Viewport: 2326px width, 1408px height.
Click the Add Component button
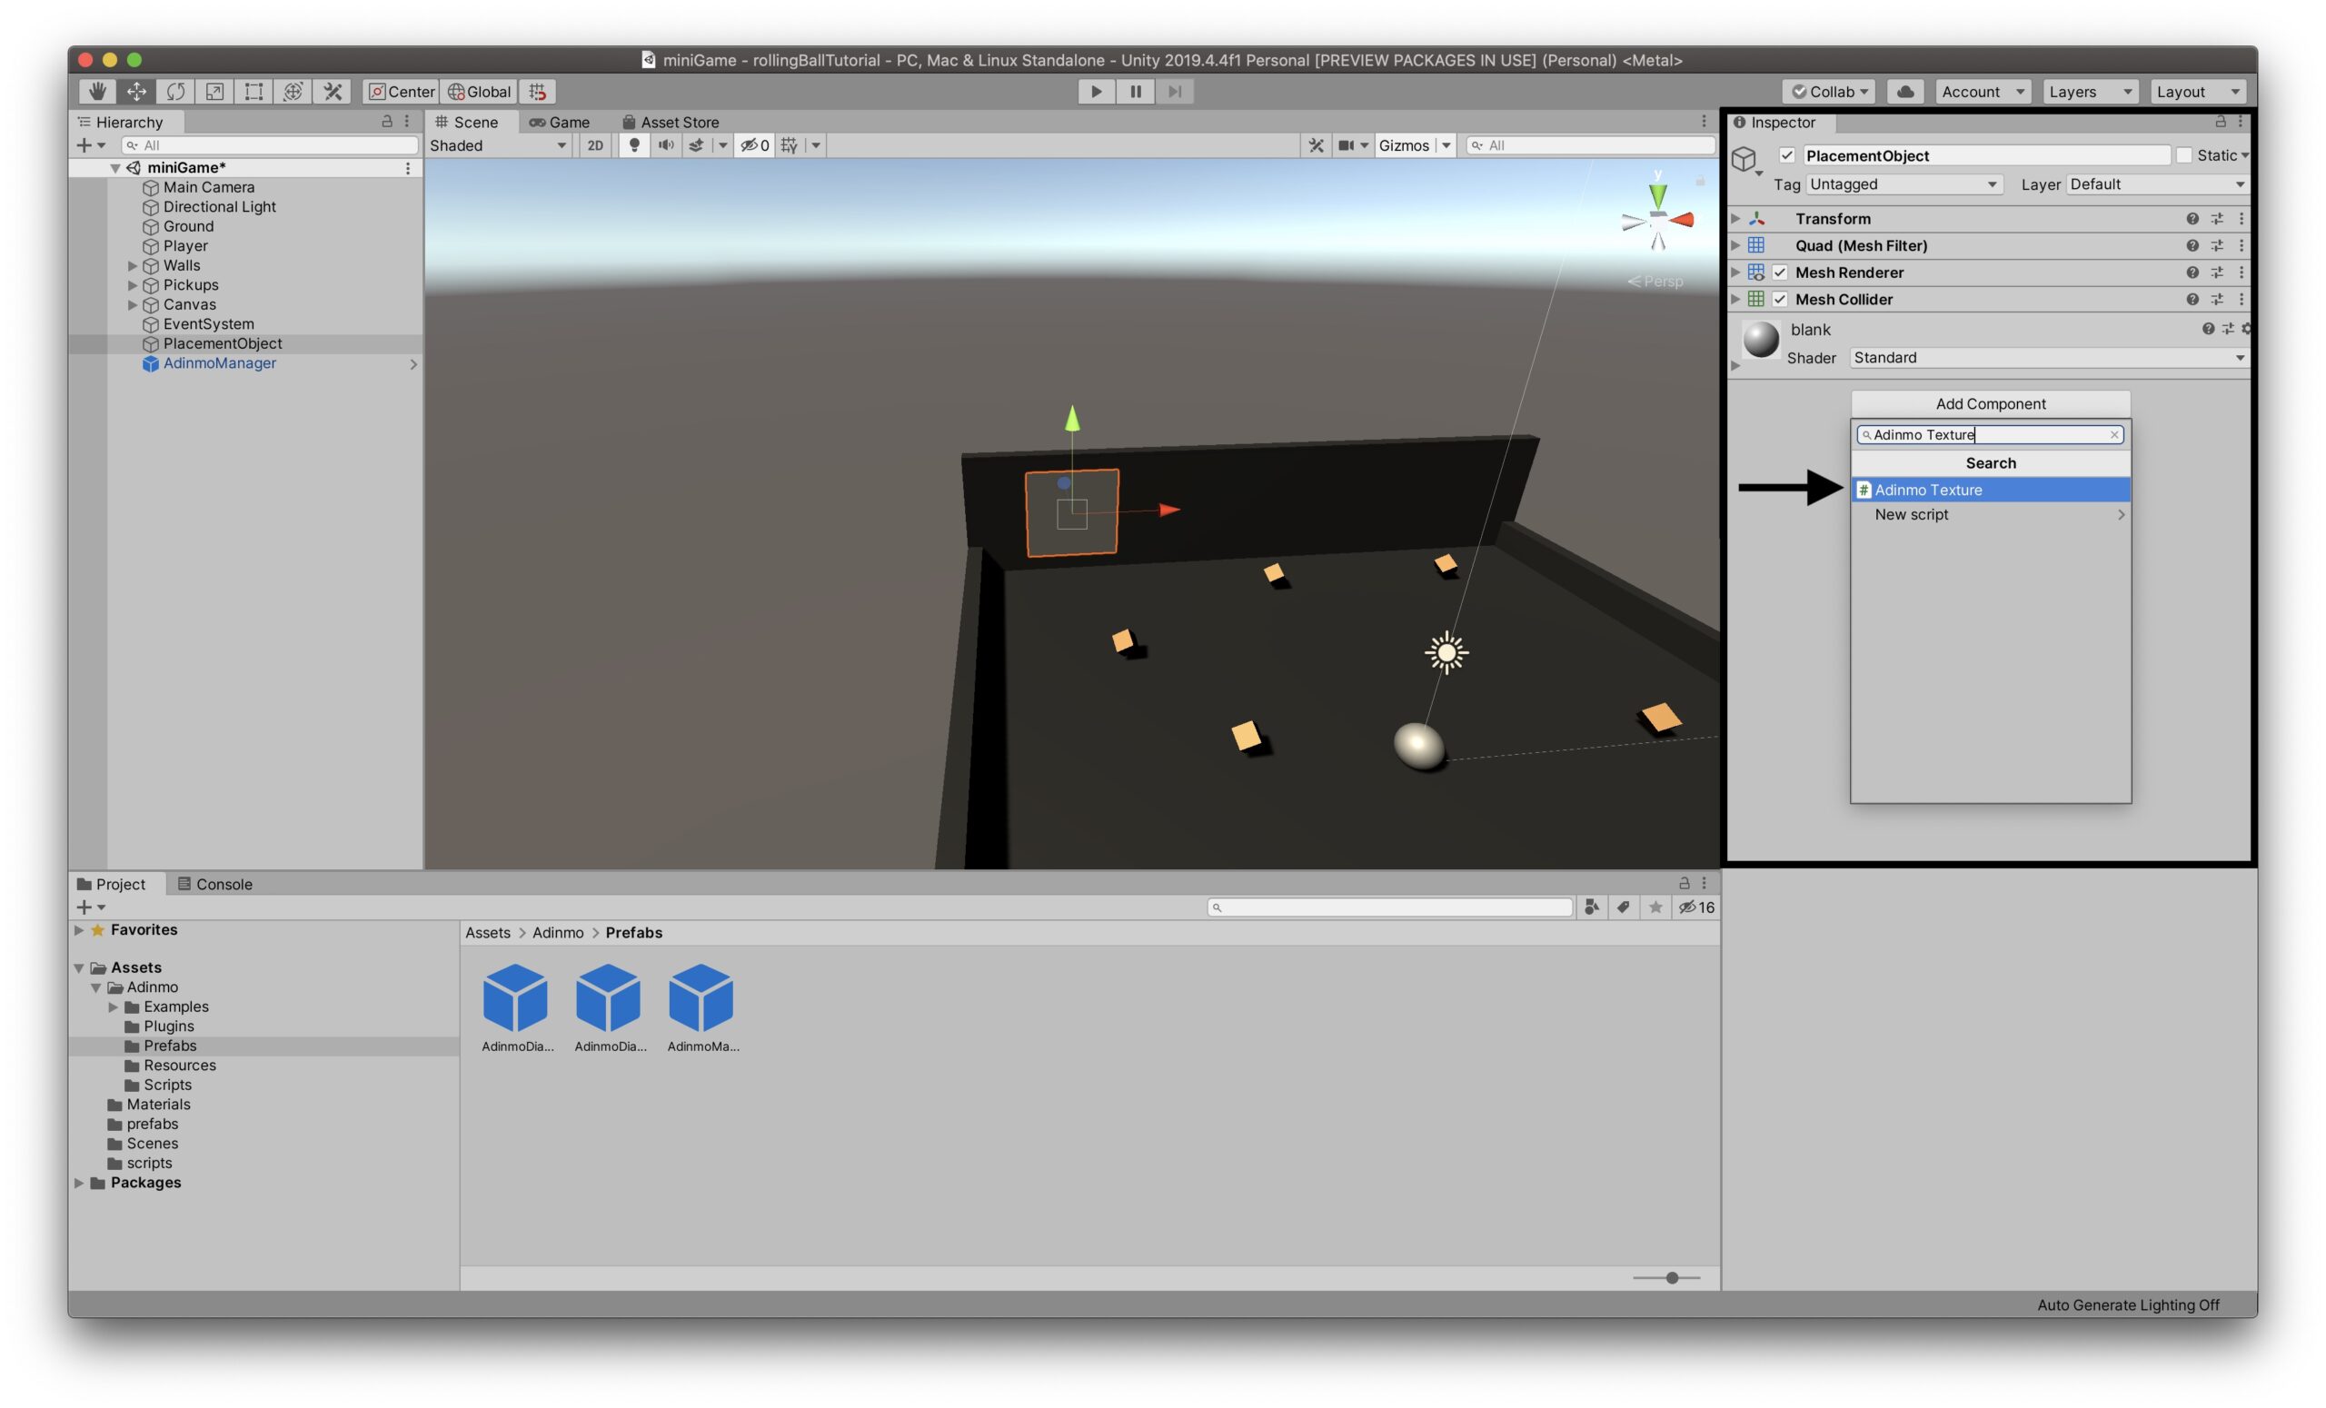tap(1990, 404)
